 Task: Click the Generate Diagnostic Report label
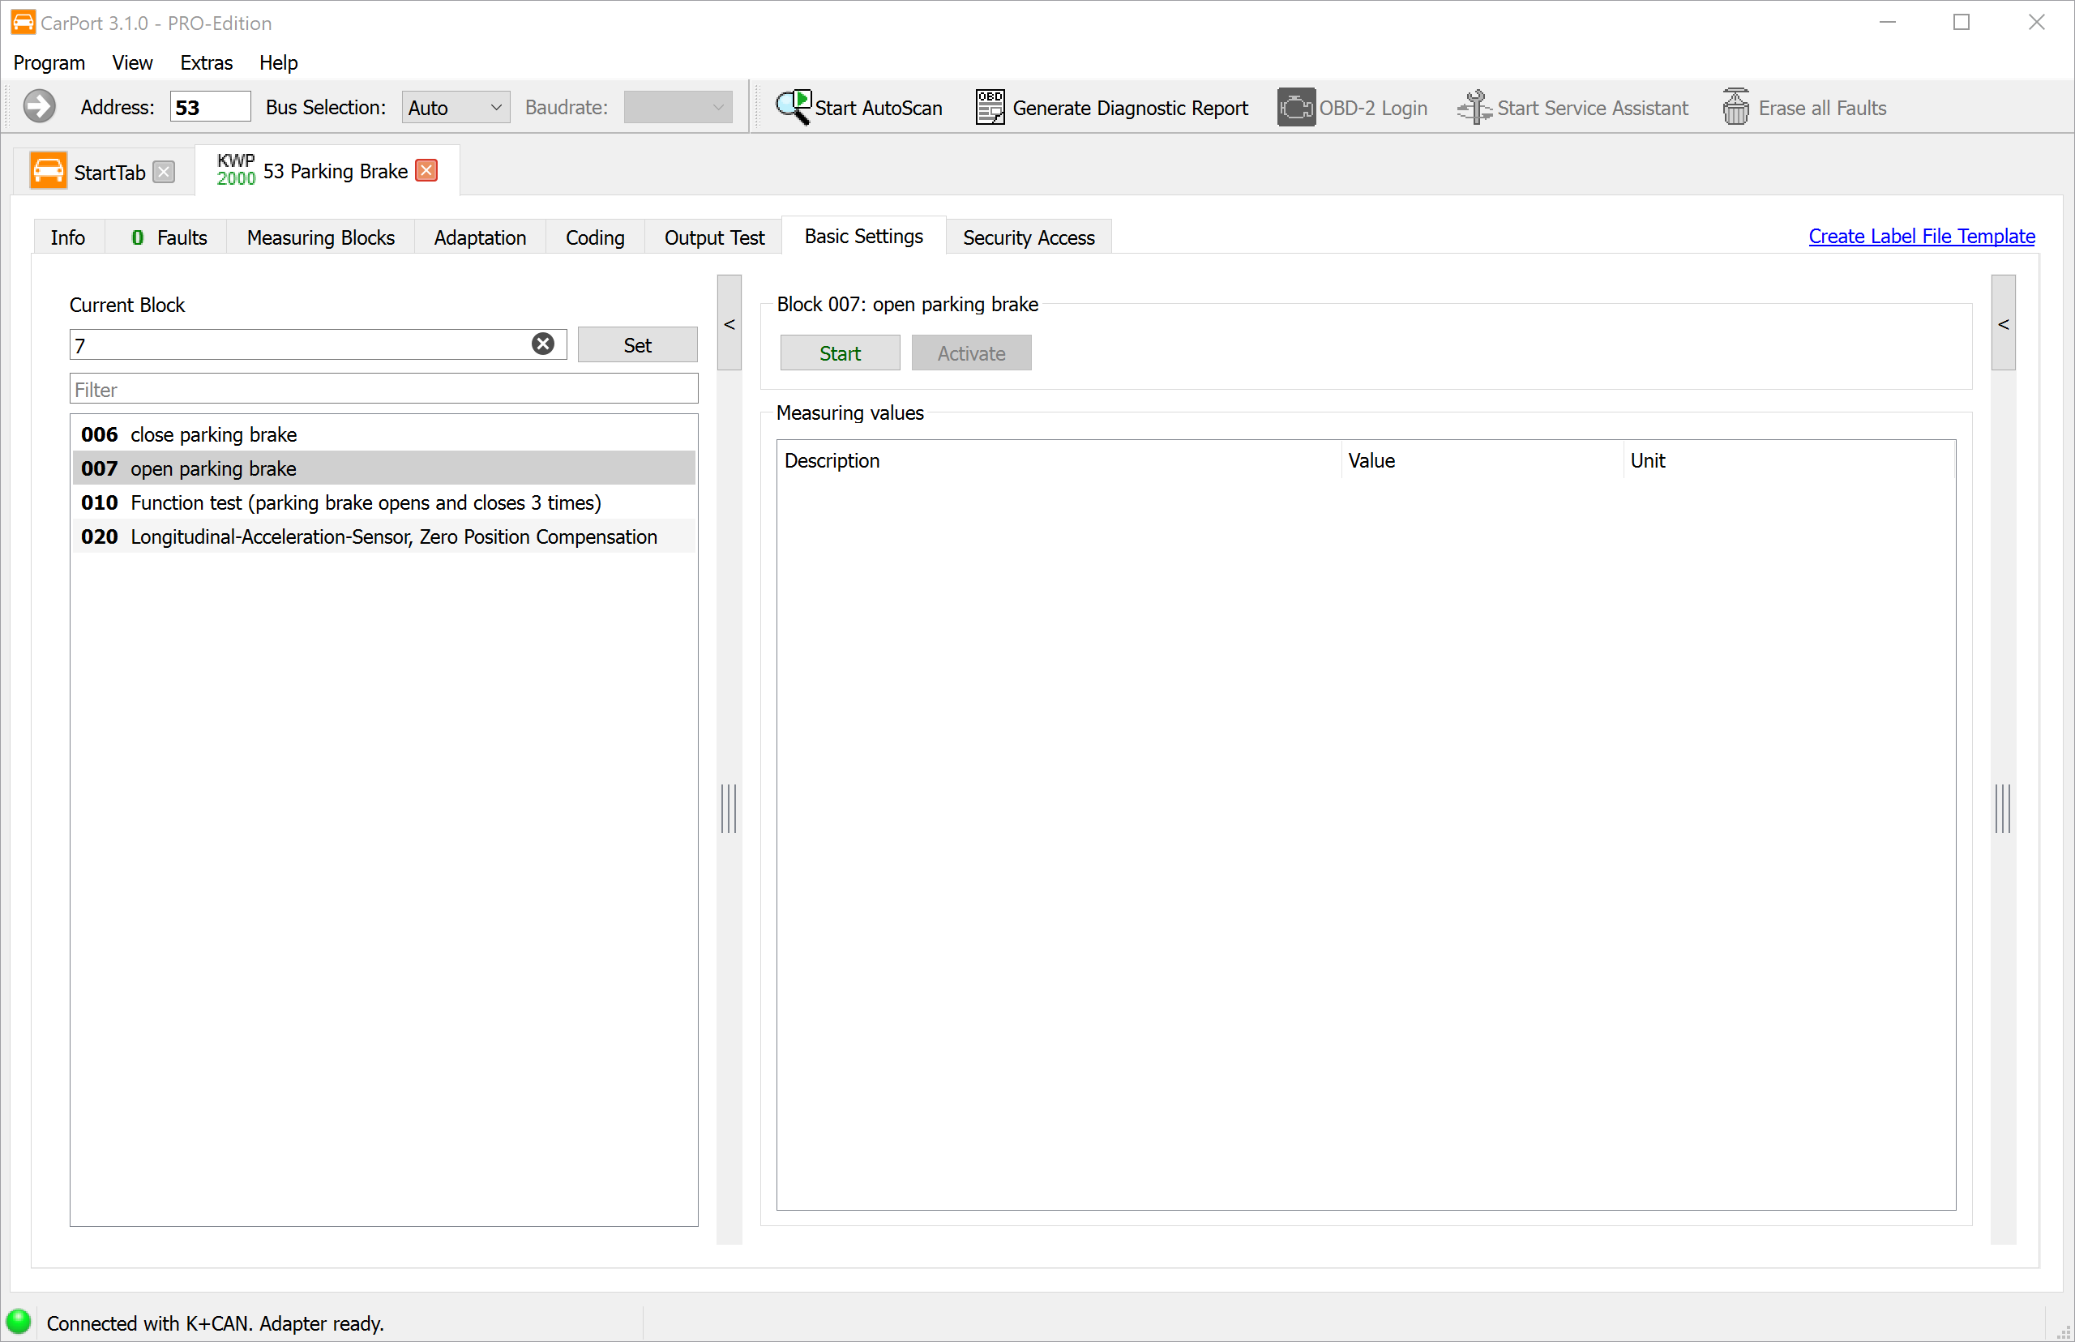coord(1131,108)
